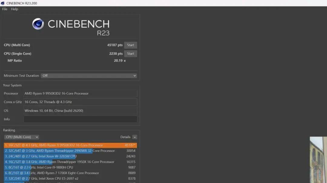This screenshot has height=183, width=327.
Task: Open the Minimum Test Duration dropdown
Action: [89, 76]
